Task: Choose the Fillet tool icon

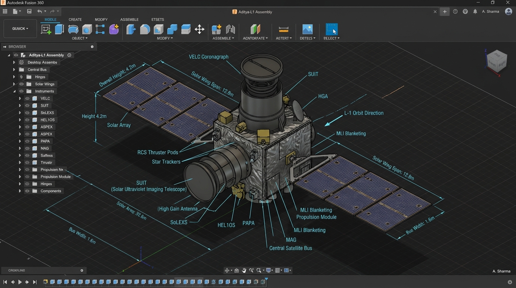Action: pos(145,29)
